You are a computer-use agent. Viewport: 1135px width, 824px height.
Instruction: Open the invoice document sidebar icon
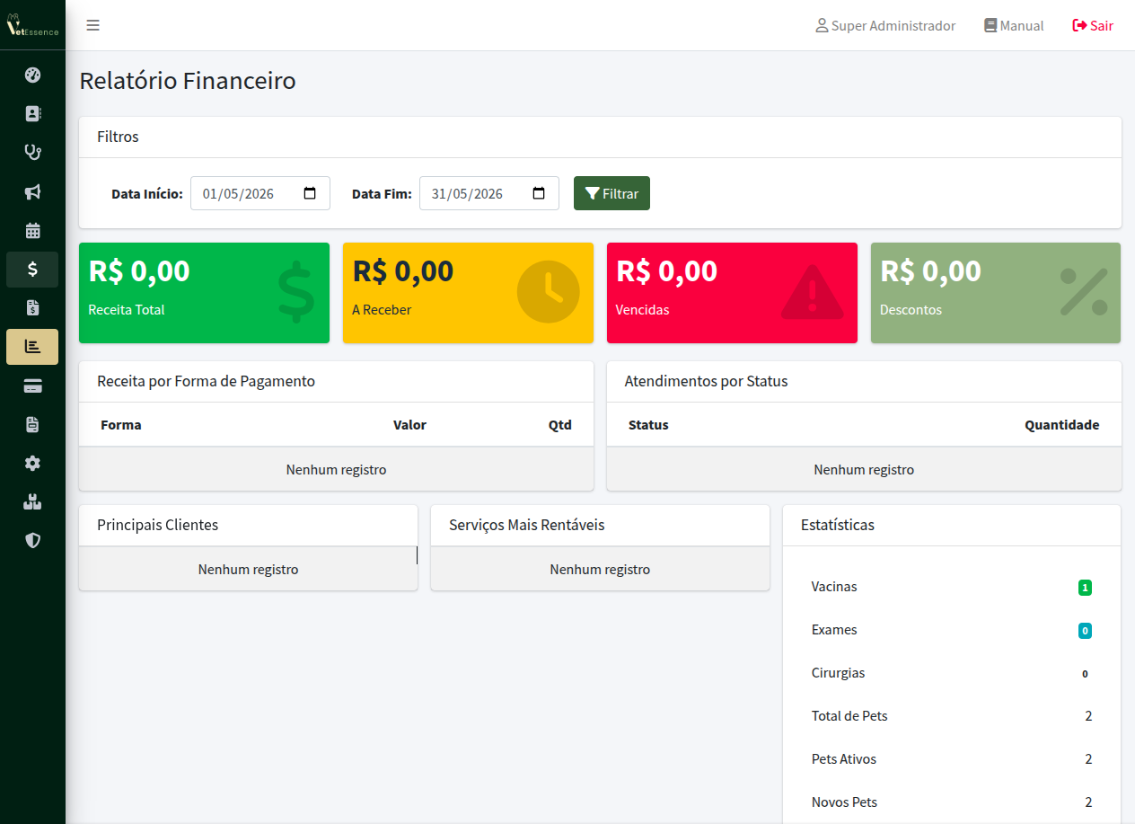pos(32,307)
